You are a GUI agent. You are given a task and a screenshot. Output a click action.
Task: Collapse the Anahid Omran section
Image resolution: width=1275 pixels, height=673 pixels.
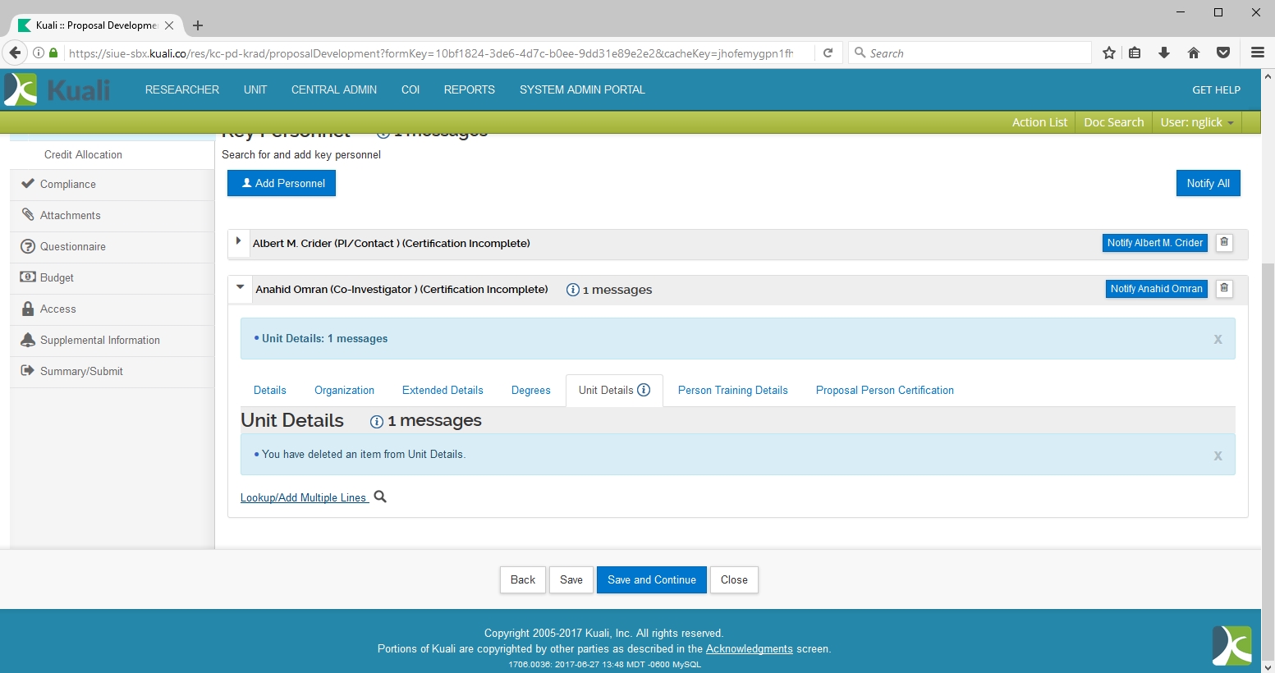[241, 288]
